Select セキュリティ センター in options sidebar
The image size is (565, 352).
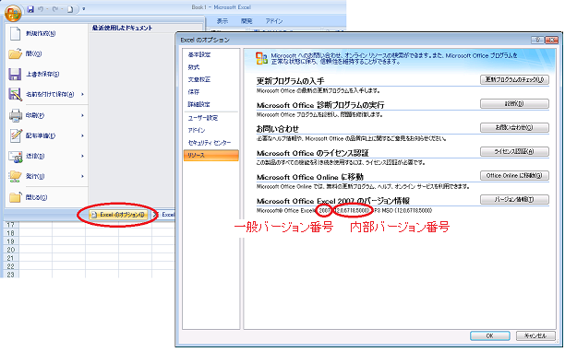[x=210, y=143]
